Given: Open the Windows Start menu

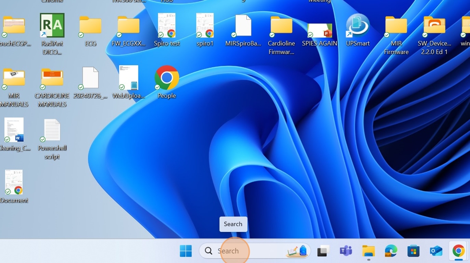Looking at the screenshot, I should [185, 251].
